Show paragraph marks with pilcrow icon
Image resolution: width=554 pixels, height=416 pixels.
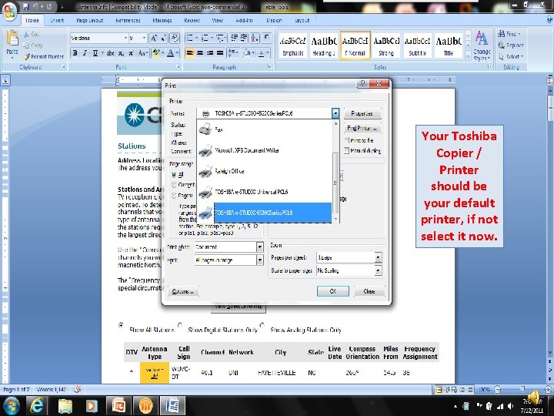(x=267, y=38)
